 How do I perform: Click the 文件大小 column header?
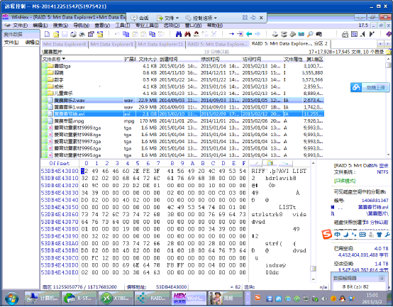point(148,59)
